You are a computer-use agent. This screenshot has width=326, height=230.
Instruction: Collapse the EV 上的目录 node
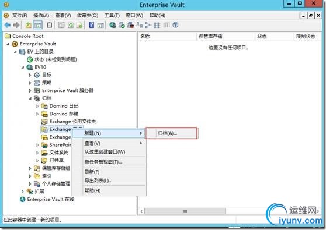15,52
